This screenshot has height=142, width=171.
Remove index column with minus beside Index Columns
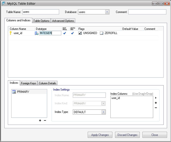pyautogui.click(x=156, y=108)
